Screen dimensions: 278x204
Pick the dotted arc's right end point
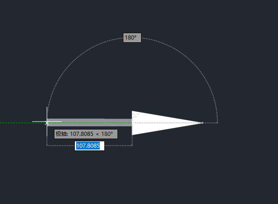point(217,123)
